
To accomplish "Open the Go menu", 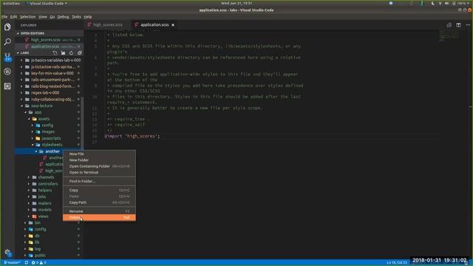I will pyautogui.click(x=52, y=17).
